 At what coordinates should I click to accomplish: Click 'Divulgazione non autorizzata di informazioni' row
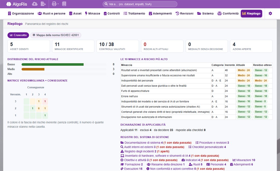point(197,117)
